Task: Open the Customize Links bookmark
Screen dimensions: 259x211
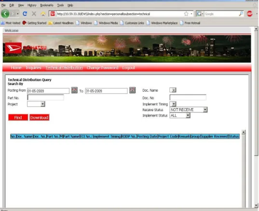Action: (x=132, y=23)
